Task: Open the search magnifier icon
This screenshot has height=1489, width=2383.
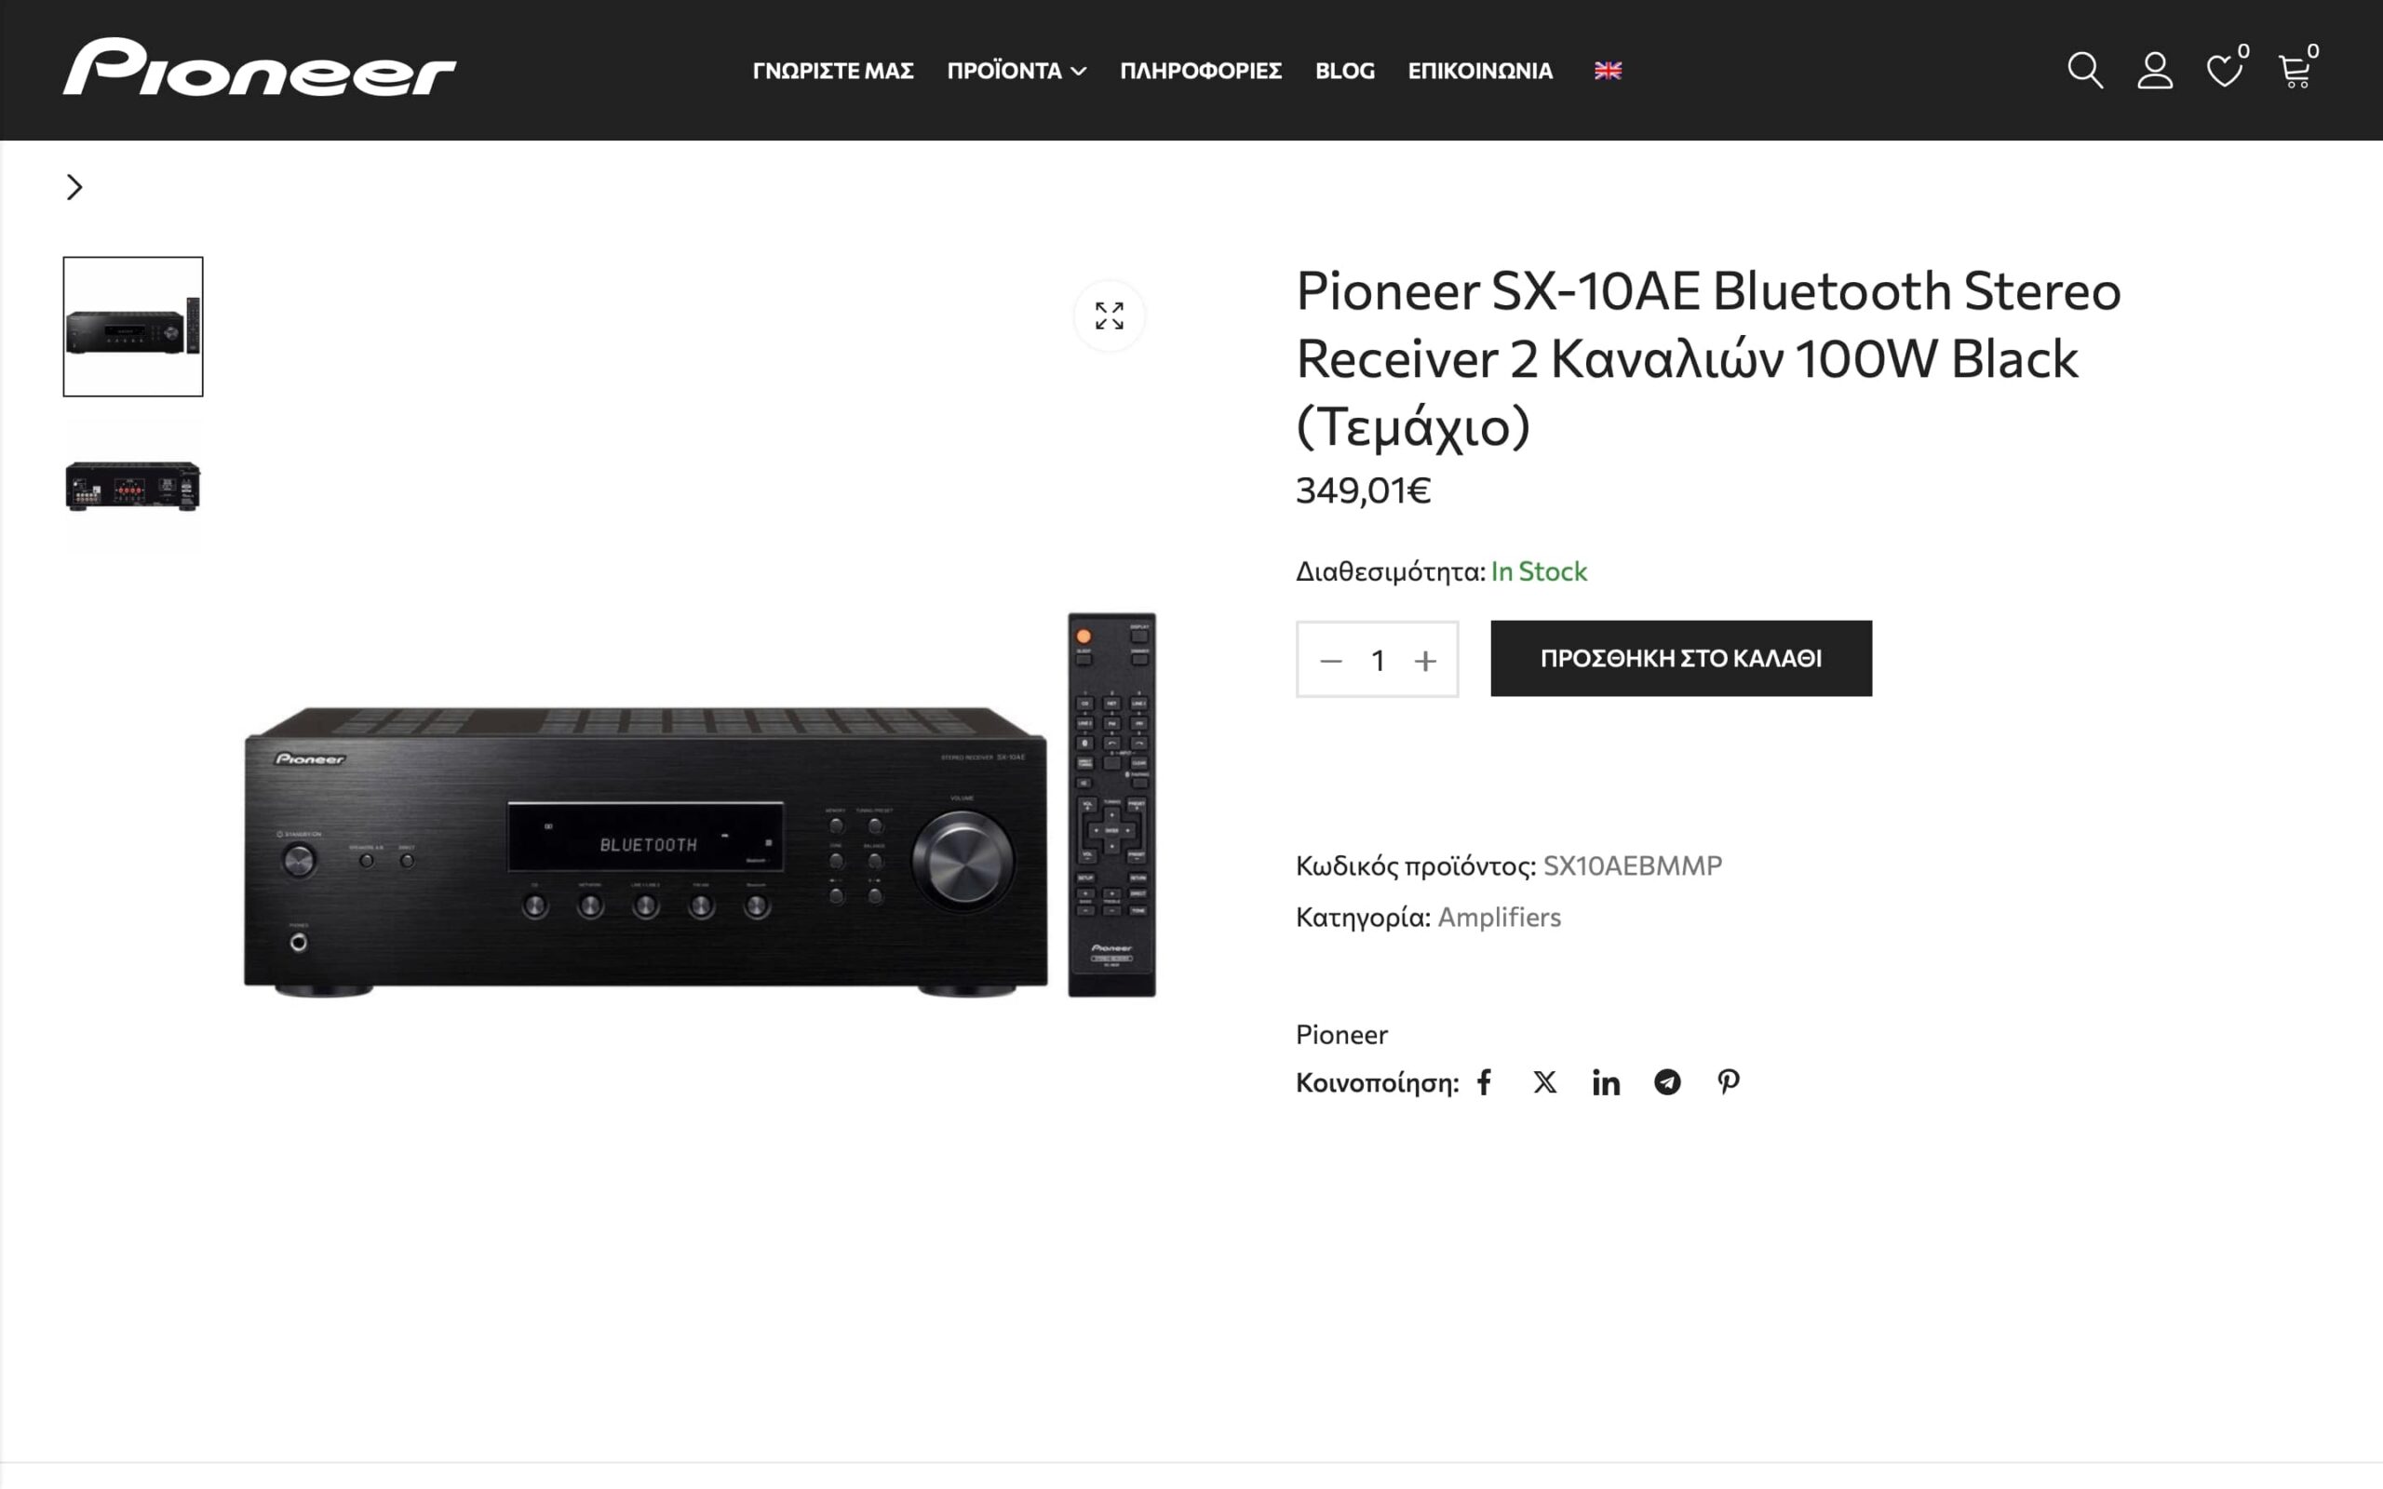Action: pos(2084,70)
